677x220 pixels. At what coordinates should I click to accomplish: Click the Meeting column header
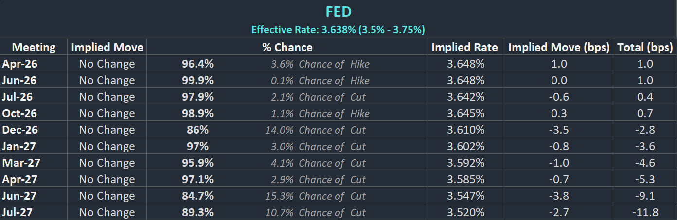coord(34,47)
